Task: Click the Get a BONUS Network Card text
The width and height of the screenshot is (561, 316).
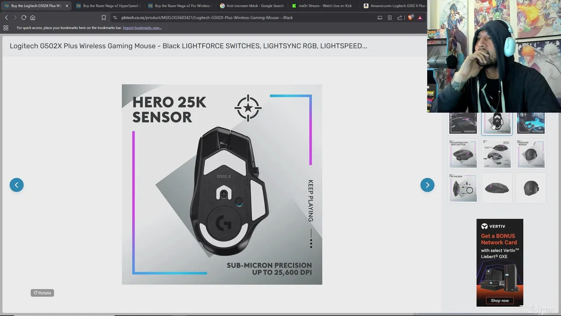Action: click(499, 239)
